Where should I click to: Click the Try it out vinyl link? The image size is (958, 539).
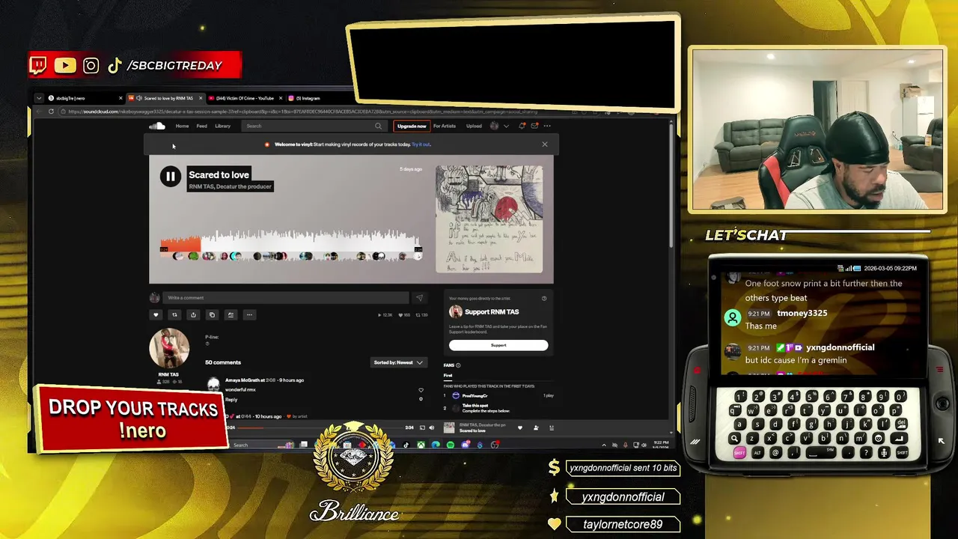(421, 144)
